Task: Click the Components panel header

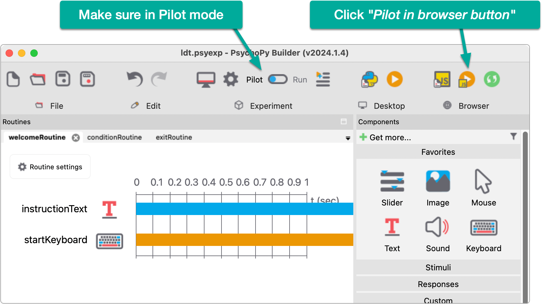Action: tap(443, 122)
